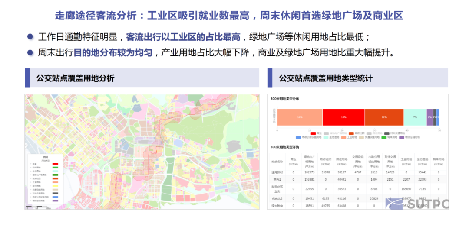Click the light cyan 7% bar segment
The image size is (469, 230).
pos(415,117)
